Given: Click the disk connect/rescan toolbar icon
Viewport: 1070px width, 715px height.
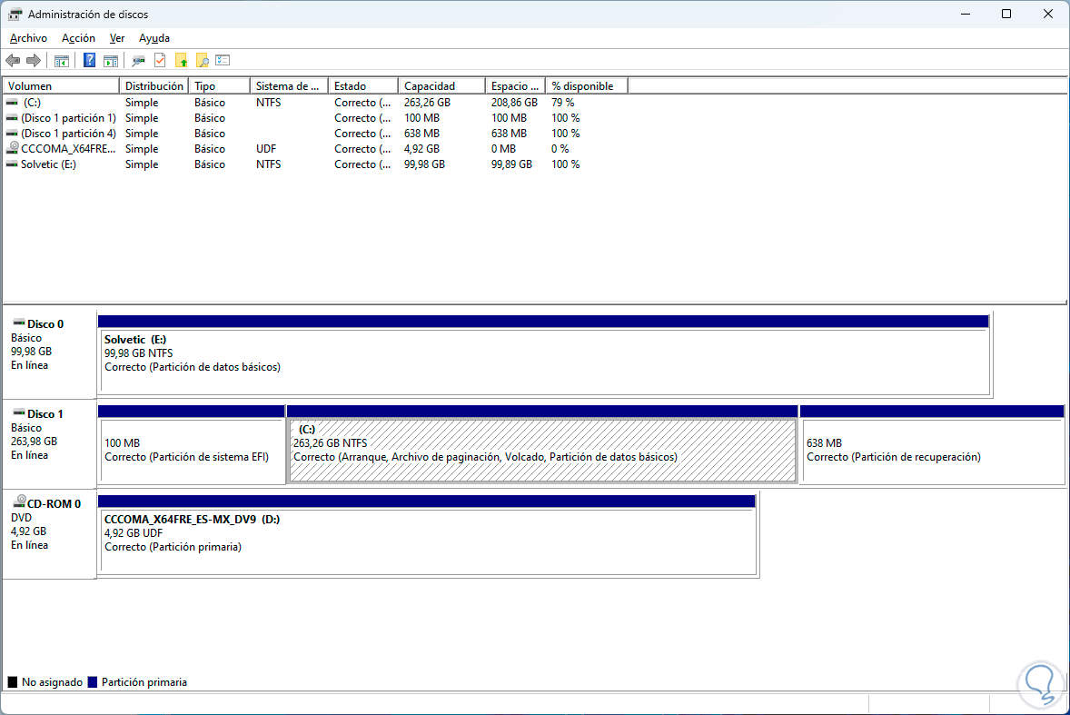Looking at the screenshot, I should pyautogui.click(x=139, y=61).
